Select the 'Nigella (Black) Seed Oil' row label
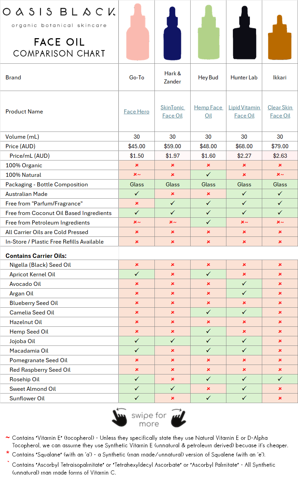 coord(40,265)
